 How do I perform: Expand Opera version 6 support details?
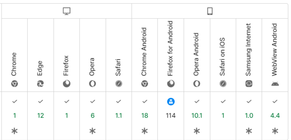point(93,131)
